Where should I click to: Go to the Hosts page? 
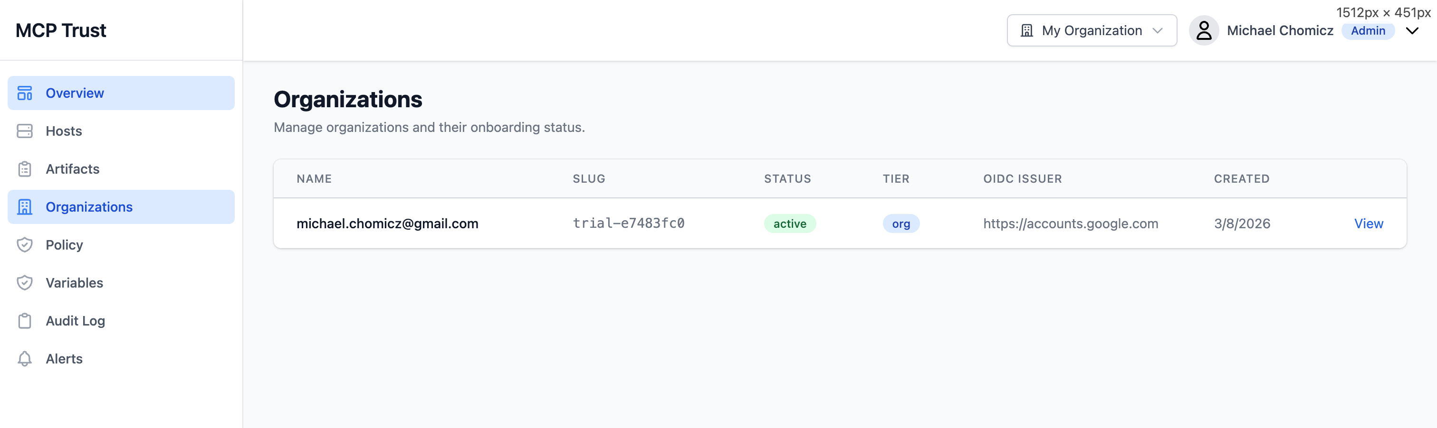pyautogui.click(x=64, y=131)
